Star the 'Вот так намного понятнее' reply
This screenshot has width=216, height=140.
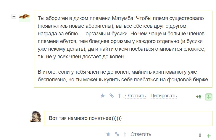pyautogui.click(x=108, y=134)
